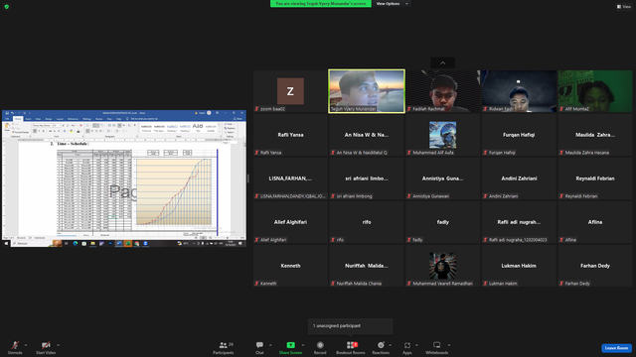Expand video options arrow beside Start Video

point(58,345)
